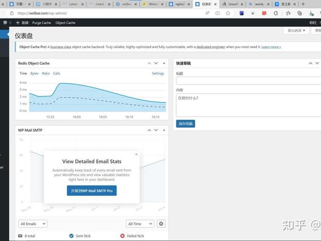Open the dedicated engineer link
Viewport: 321px width, 241px height.
pos(211,47)
